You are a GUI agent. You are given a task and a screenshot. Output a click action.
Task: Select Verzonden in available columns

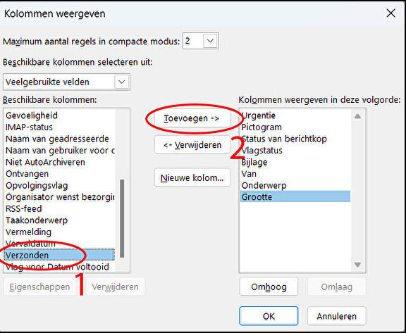tap(59, 255)
